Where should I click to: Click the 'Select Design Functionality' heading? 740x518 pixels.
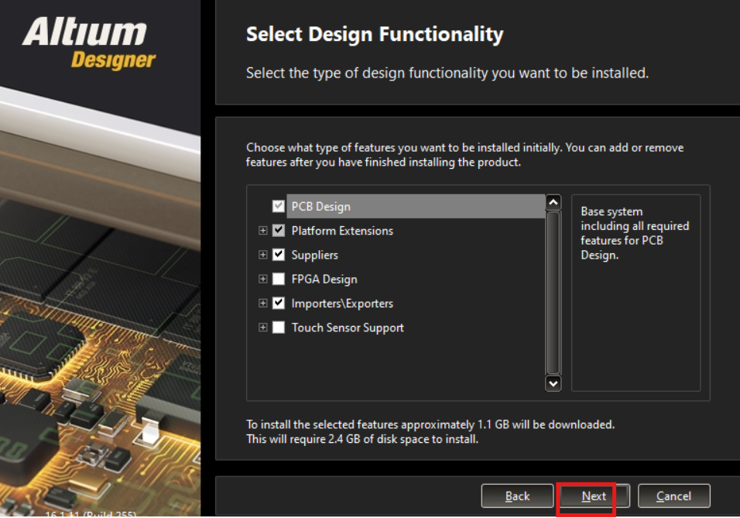[x=375, y=35]
